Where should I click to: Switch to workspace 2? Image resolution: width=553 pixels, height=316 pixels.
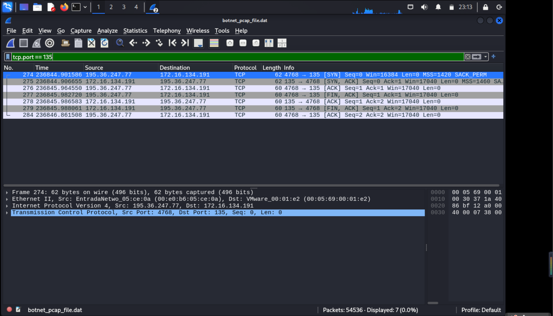tap(111, 7)
